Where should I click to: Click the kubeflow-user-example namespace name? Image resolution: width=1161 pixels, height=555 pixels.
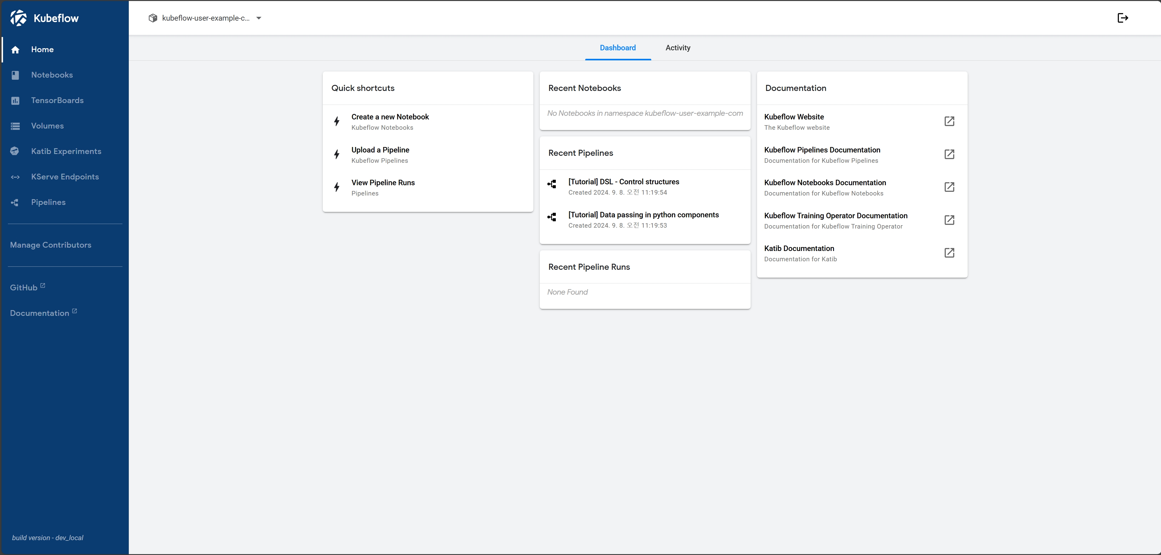205,18
